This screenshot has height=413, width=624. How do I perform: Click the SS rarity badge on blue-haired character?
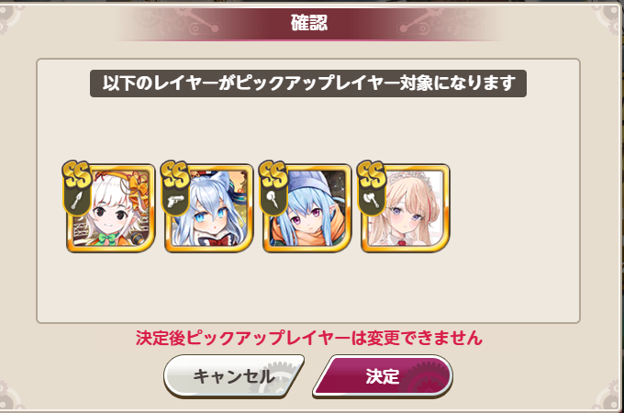(x=273, y=174)
